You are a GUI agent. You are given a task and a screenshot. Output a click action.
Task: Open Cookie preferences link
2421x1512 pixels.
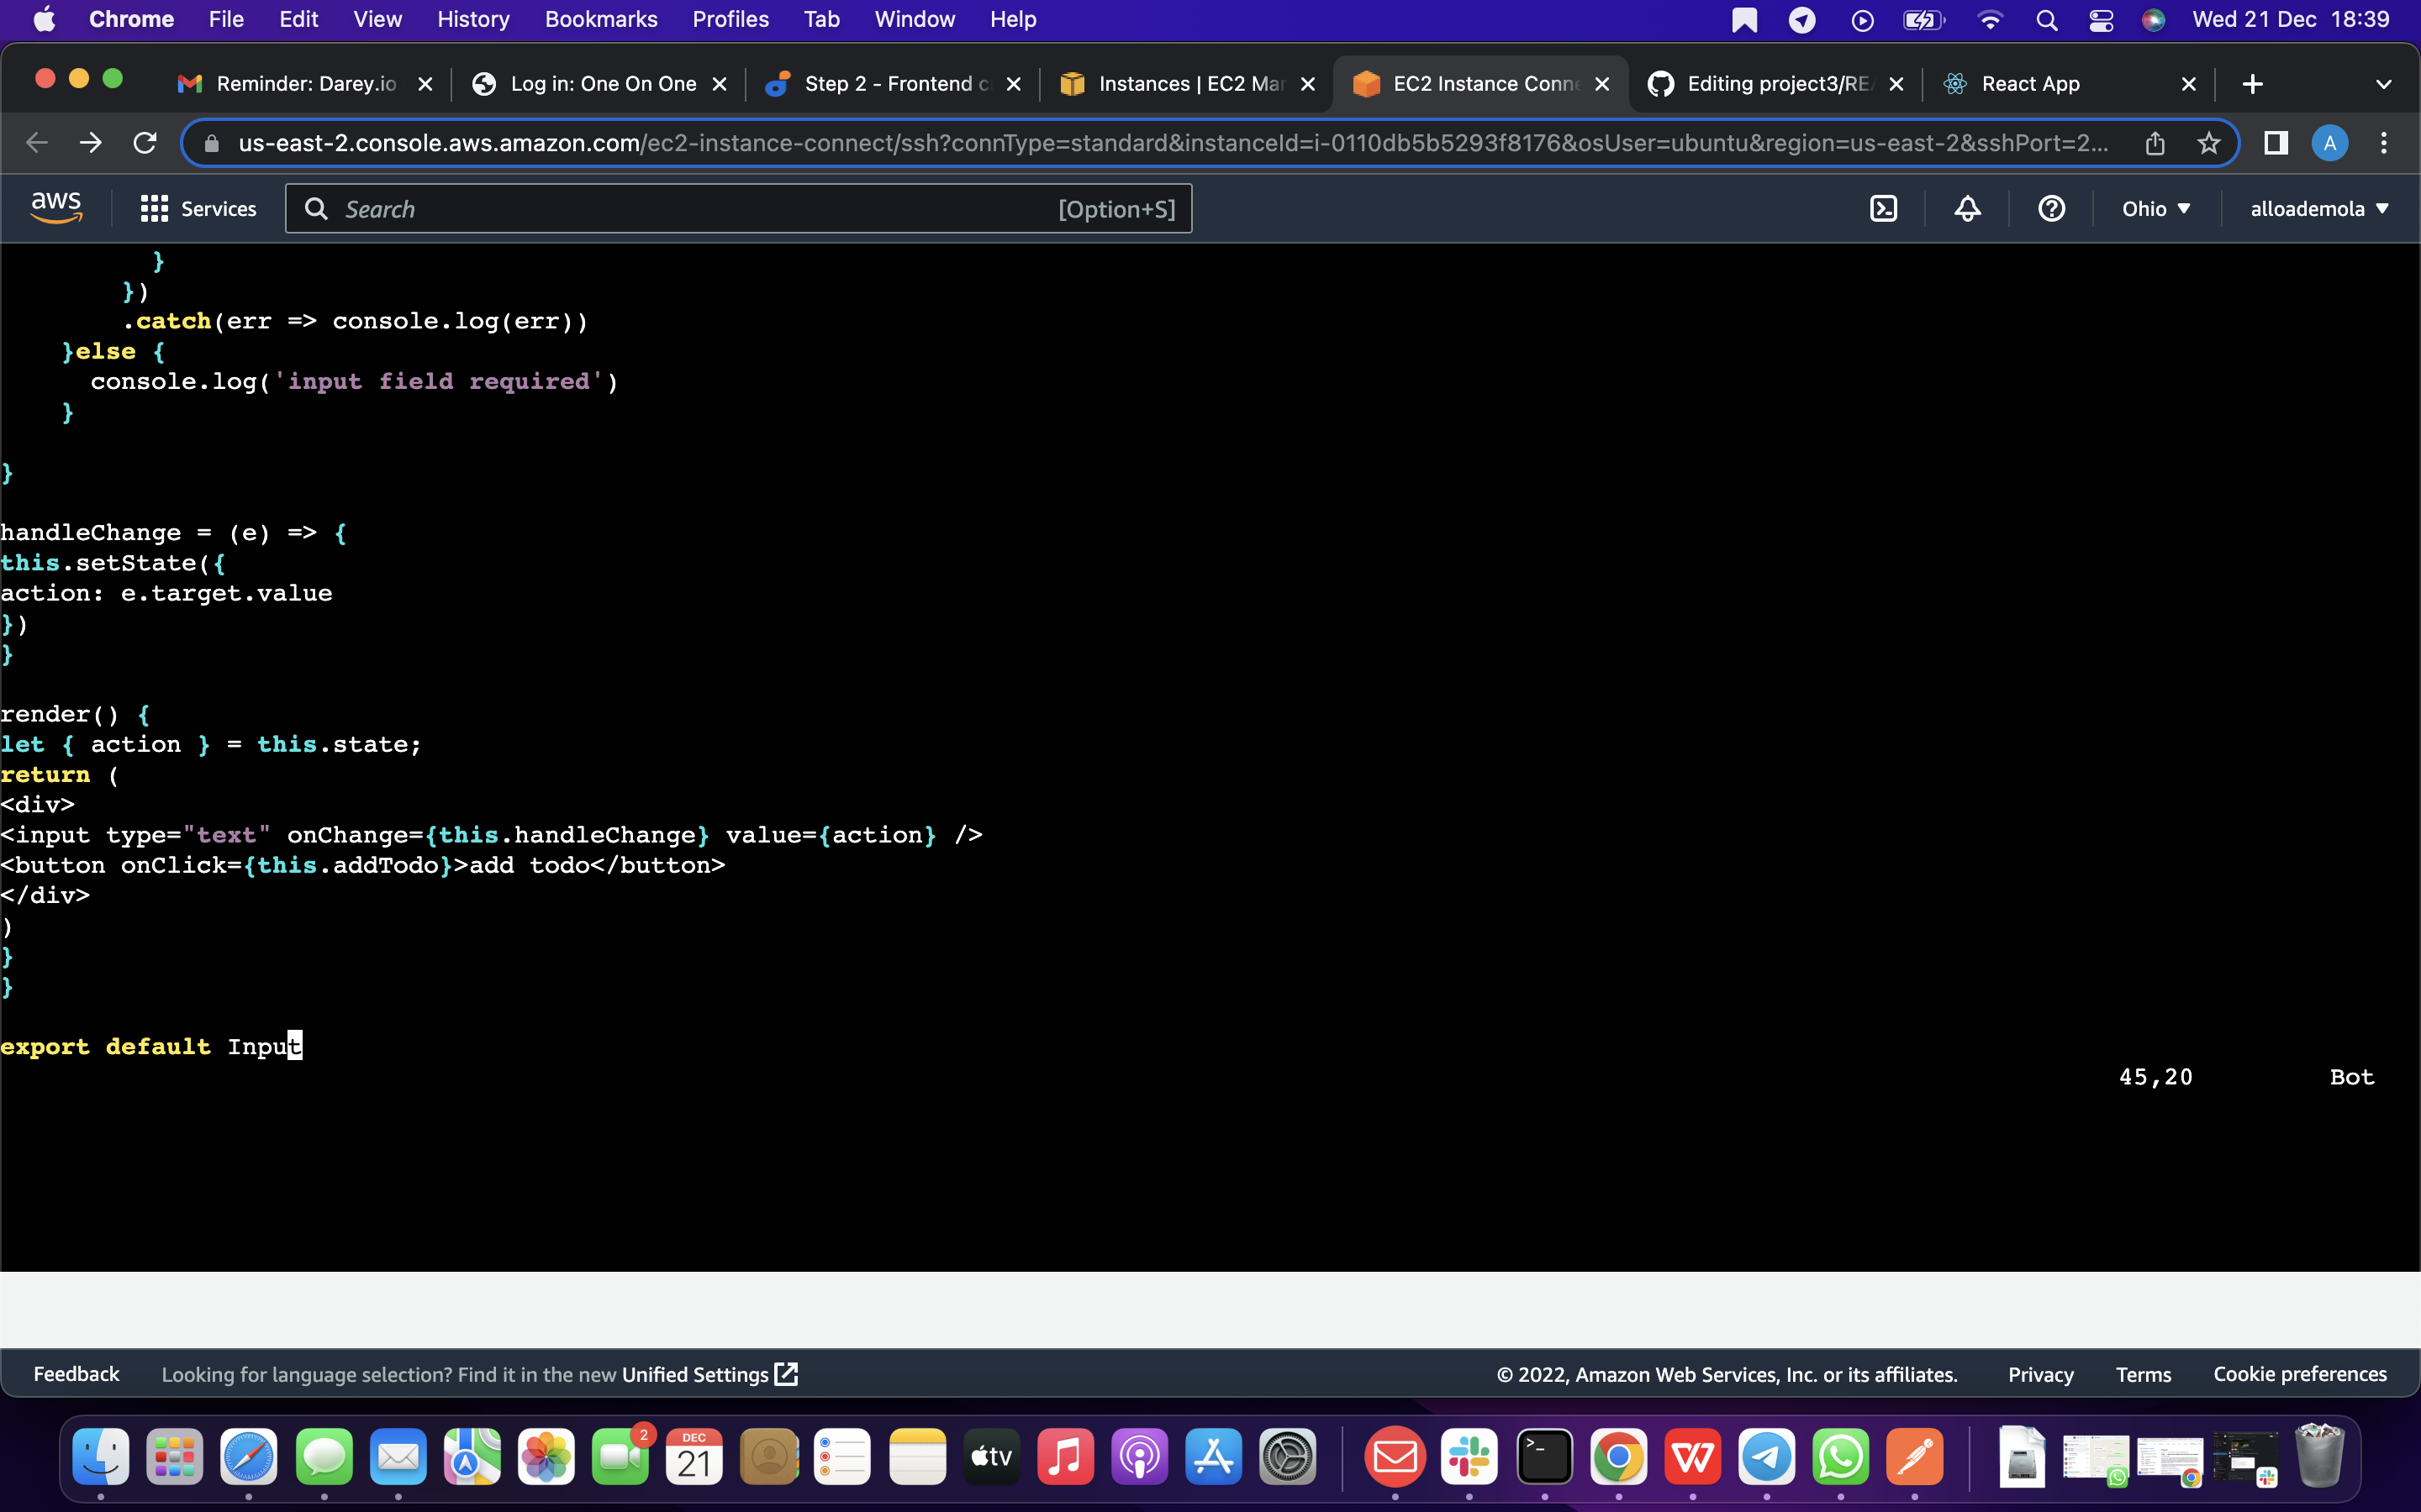point(2299,1374)
